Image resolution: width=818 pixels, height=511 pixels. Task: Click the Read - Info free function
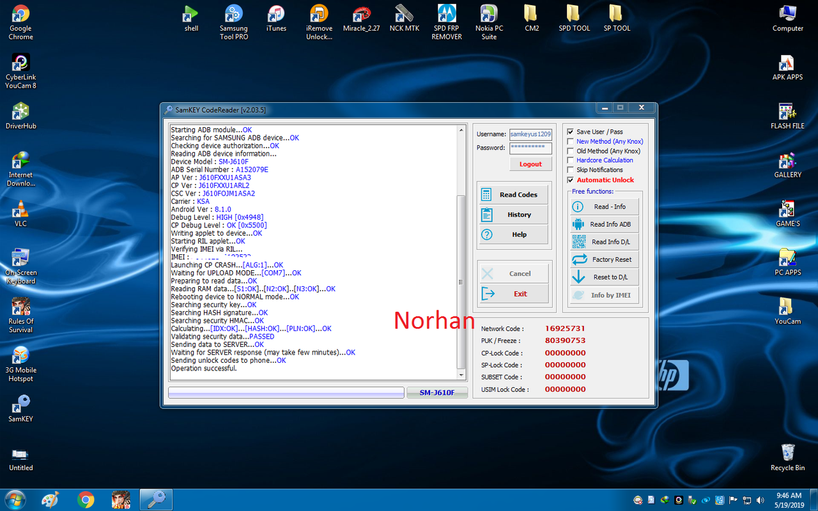click(604, 207)
